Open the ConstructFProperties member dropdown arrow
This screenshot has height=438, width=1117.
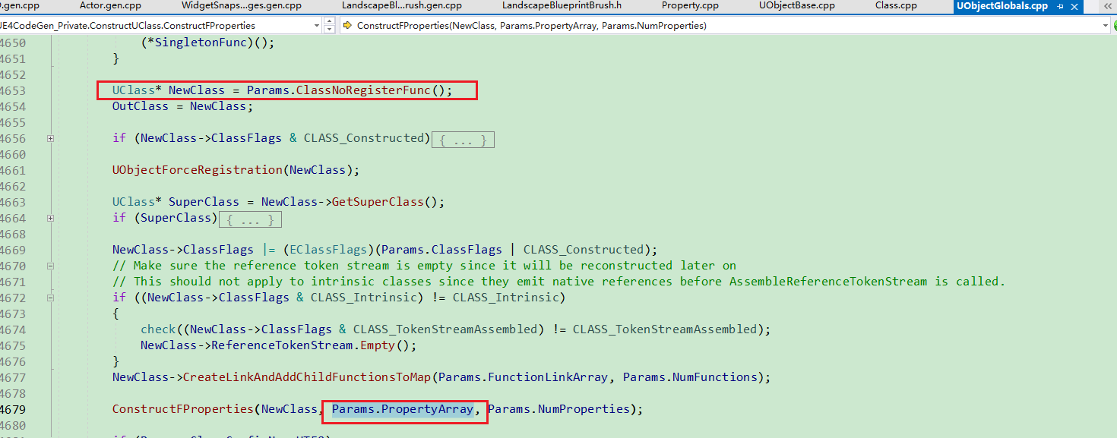[x=1106, y=25]
